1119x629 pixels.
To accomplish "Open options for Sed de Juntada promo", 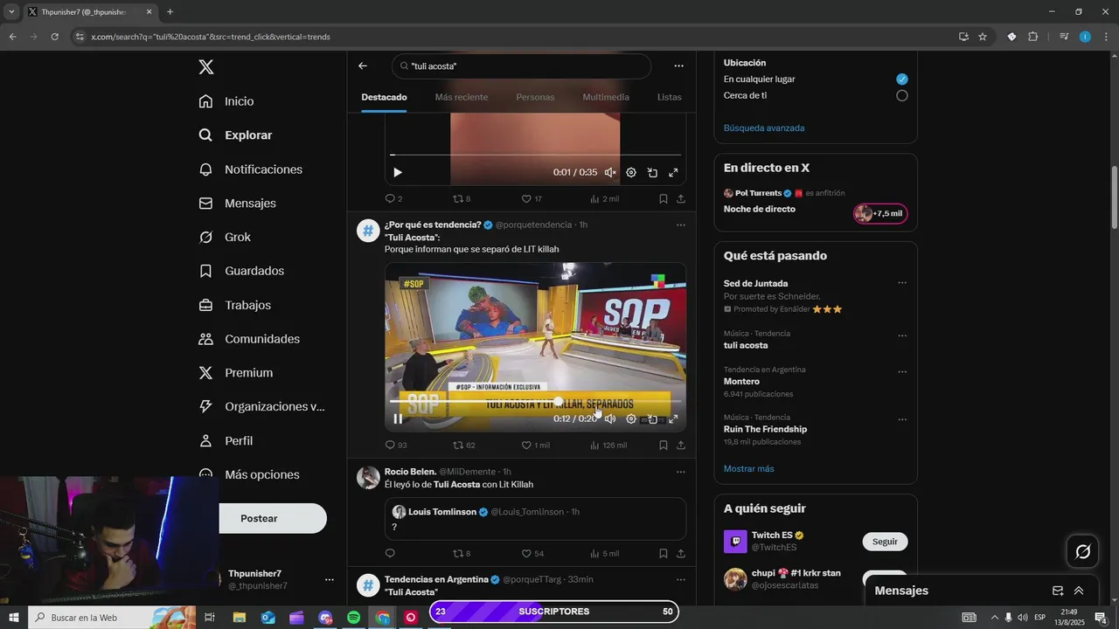I will (902, 283).
